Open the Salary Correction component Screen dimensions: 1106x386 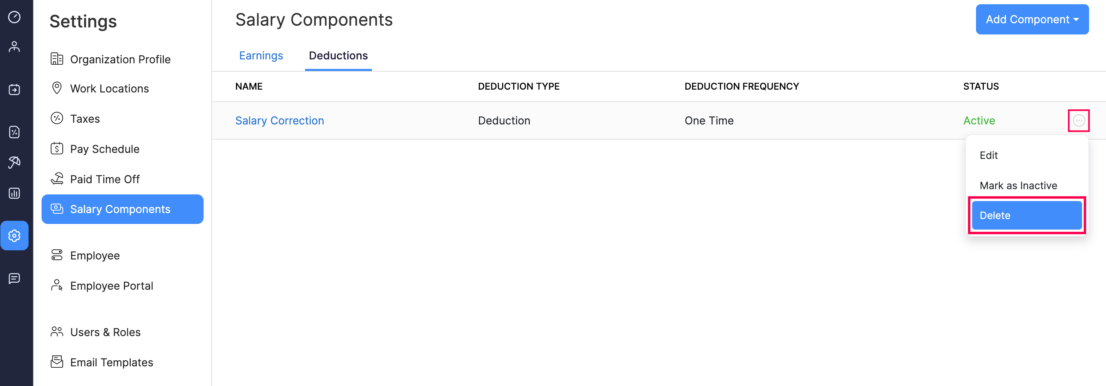pos(280,120)
